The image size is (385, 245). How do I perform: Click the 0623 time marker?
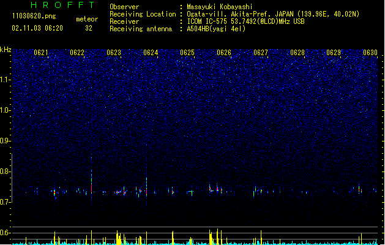point(114,53)
